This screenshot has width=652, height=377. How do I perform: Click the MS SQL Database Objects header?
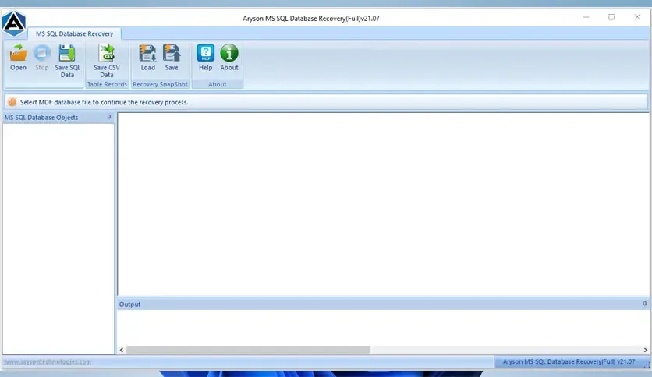[58, 118]
